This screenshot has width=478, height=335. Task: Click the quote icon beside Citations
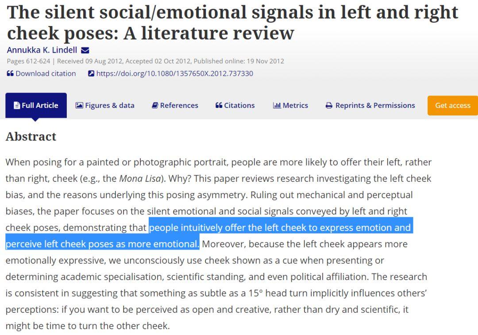[219, 105]
